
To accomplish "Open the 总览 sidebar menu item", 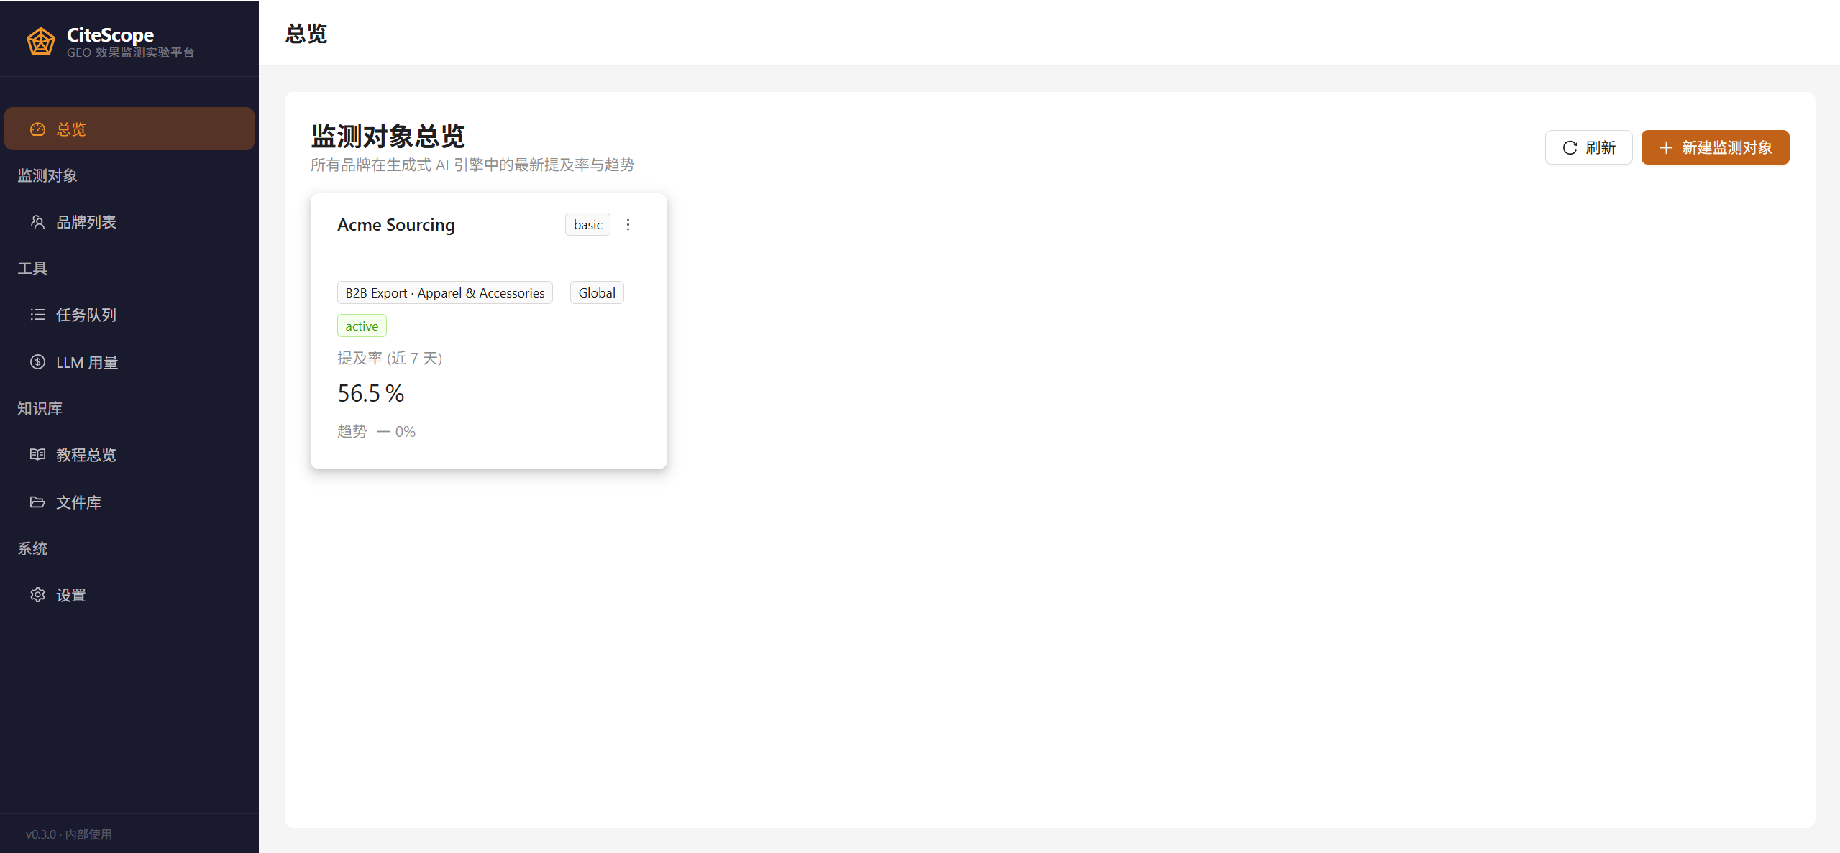I will (129, 129).
